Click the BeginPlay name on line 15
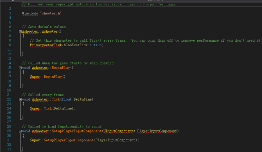Image resolution: width=262 pixels, height=152 pixels. tap(61, 68)
